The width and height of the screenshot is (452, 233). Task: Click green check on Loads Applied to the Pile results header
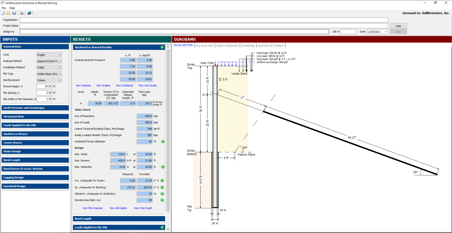(x=162, y=227)
